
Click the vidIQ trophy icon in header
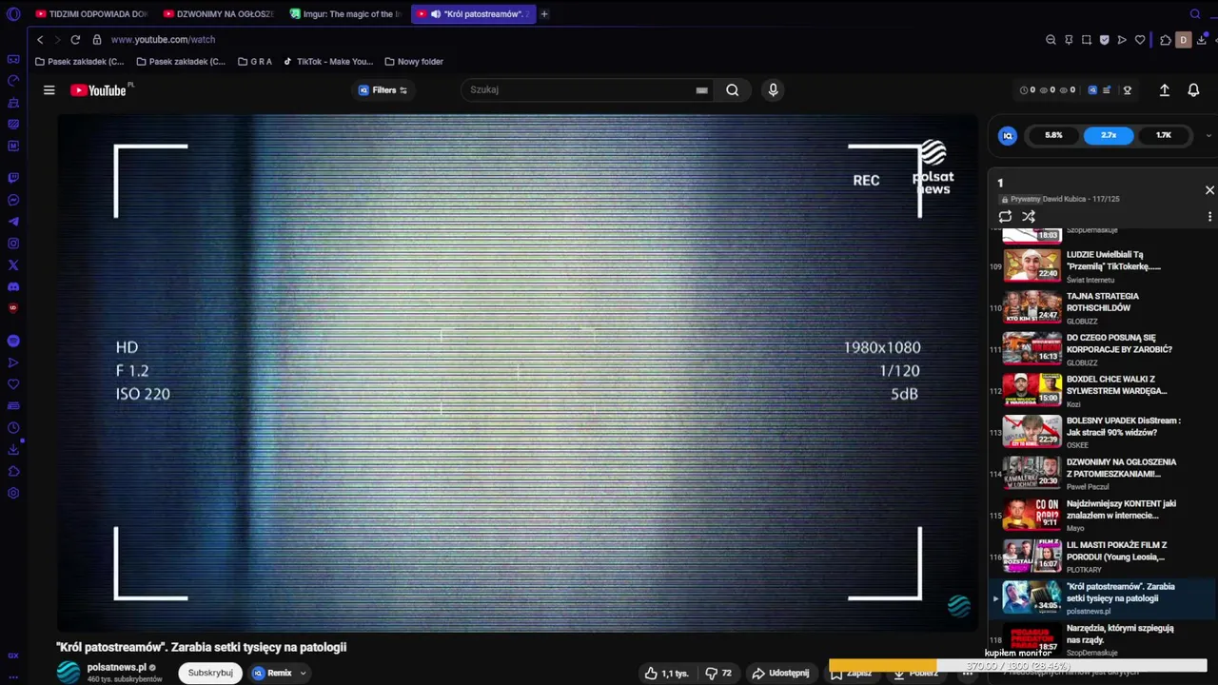click(1128, 90)
